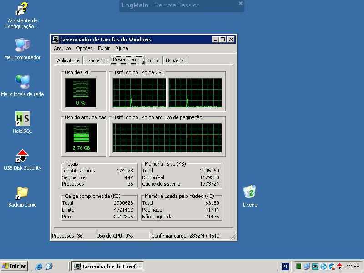Viewport: 364px width, 273px height.
Task: Click the Iniciar start button
Action: click(15, 266)
